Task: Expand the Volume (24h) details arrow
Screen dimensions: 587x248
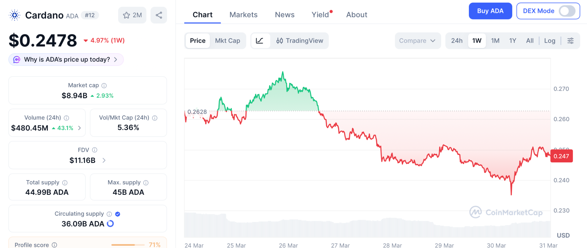Action: point(79,128)
